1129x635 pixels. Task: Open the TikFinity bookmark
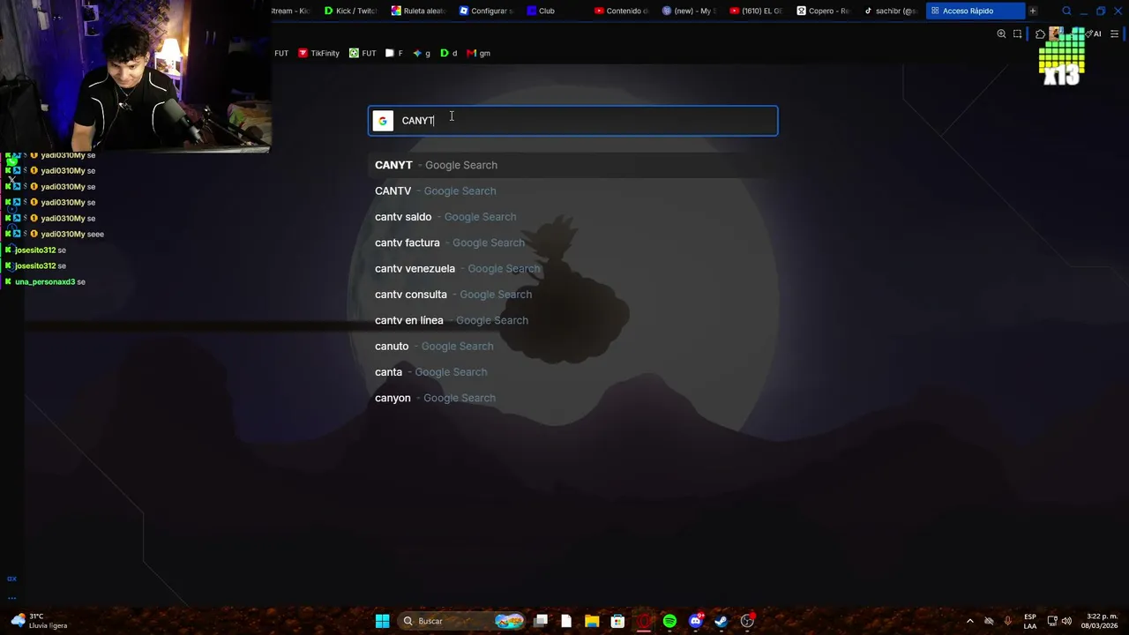point(318,53)
